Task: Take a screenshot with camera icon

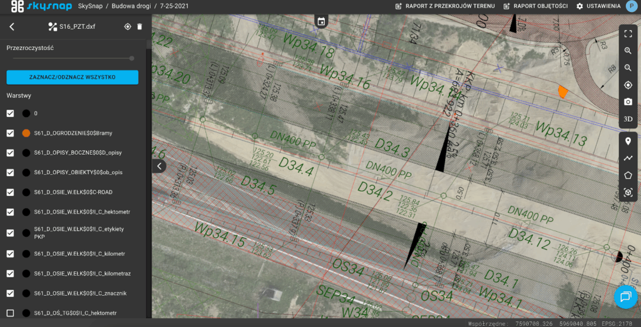Action: (x=628, y=101)
